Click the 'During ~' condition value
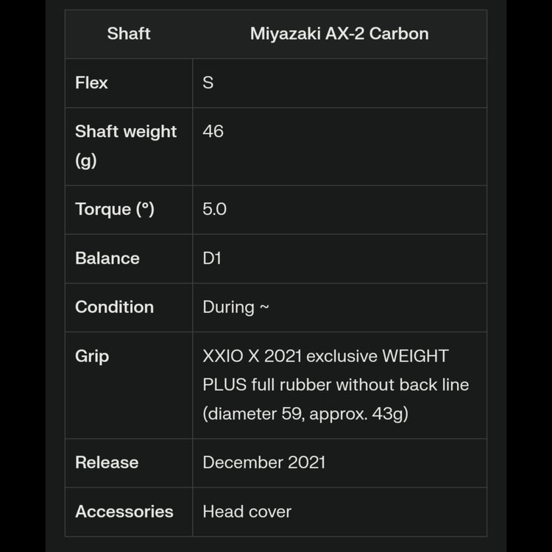This screenshot has width=552, height=552. (x=236, y=307)
